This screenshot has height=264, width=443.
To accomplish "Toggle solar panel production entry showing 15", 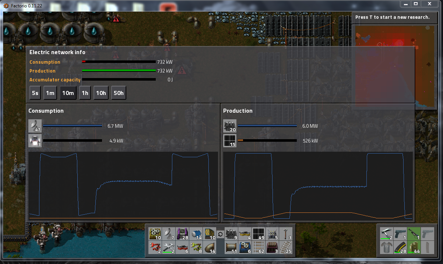I will (x=230, y=141).
